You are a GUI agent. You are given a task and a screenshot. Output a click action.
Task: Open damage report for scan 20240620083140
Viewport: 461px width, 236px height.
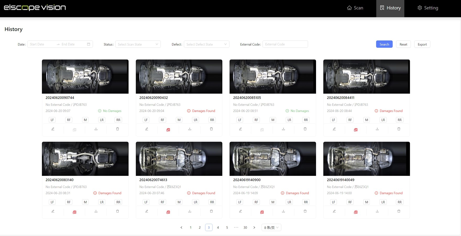point(74,212)
